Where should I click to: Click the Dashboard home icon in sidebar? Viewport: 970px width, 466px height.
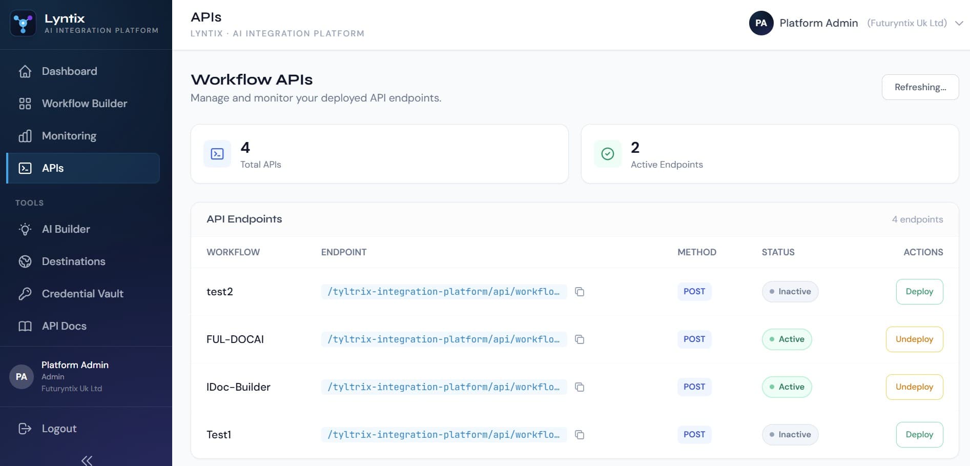25,71
